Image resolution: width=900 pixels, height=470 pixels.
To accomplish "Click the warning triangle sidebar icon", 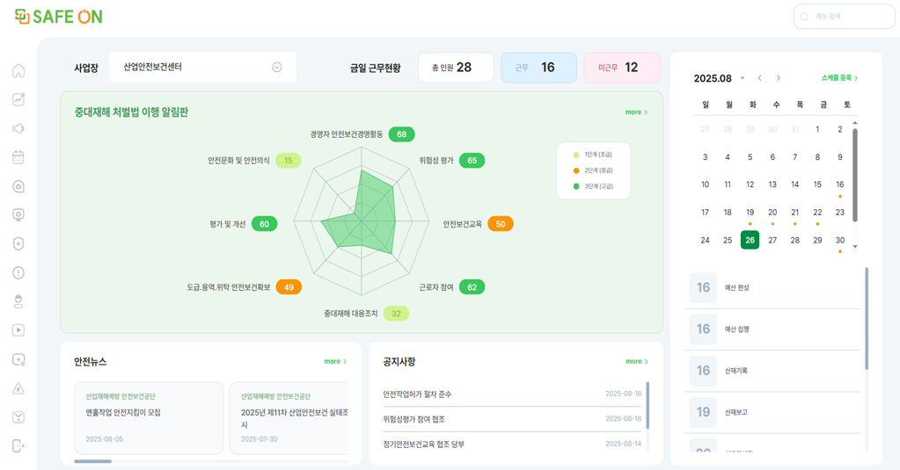I will [x=18, y=388].
